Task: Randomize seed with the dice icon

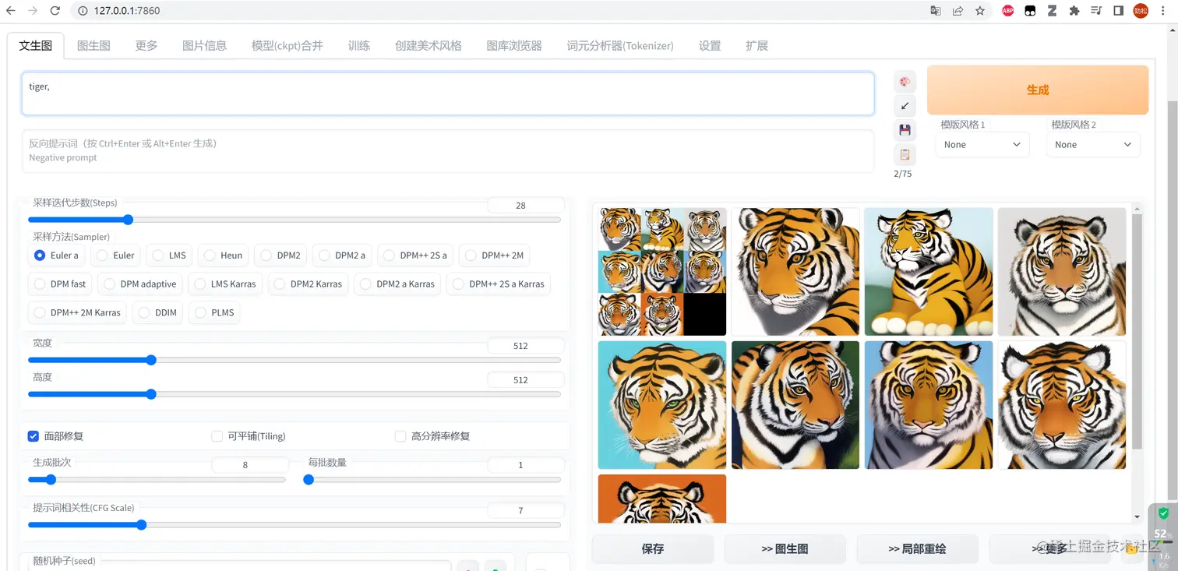Action: point(468,569)
